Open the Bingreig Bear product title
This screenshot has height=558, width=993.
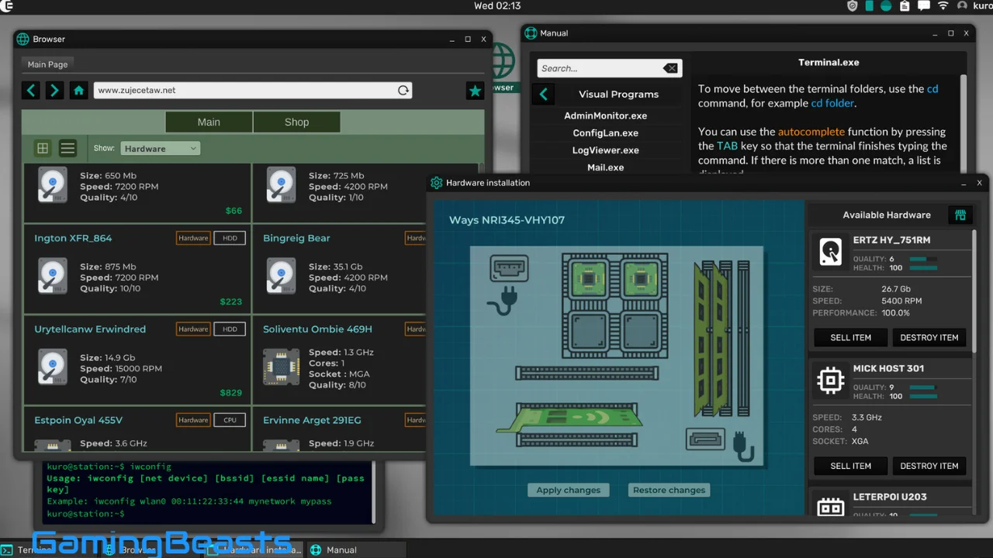pos(296,238)
